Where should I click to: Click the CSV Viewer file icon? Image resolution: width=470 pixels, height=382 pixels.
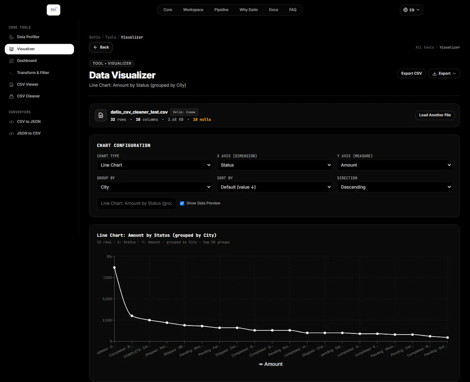[x=11, y=85]
